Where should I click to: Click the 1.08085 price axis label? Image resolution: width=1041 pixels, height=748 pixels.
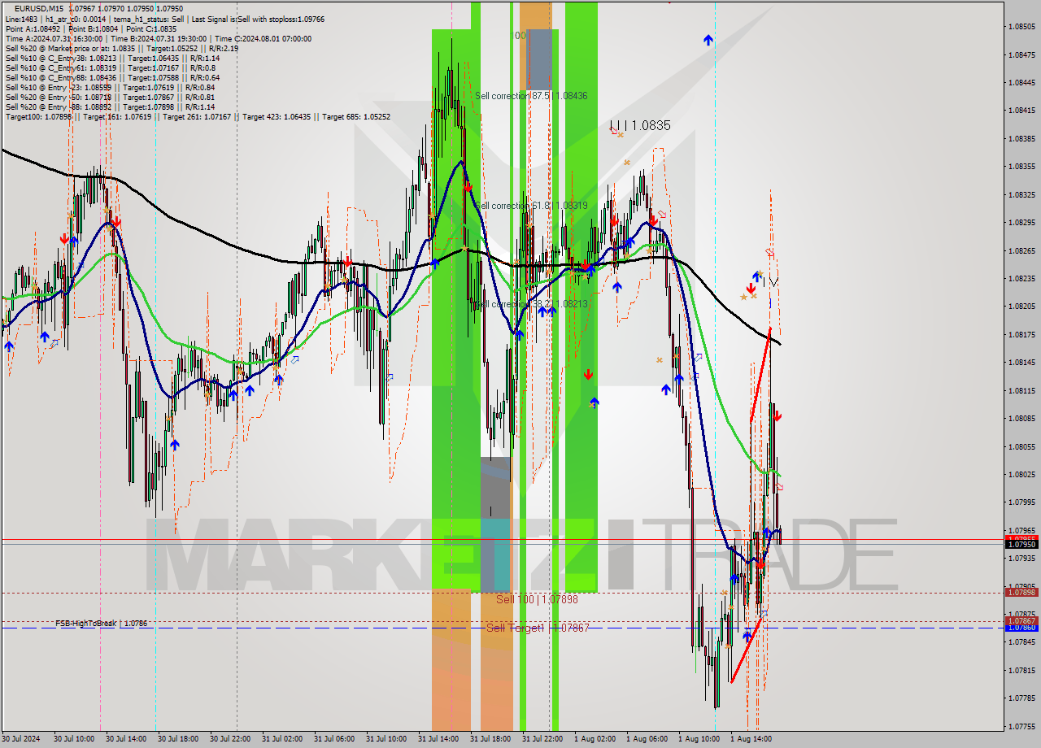[x=1021, y=419]
